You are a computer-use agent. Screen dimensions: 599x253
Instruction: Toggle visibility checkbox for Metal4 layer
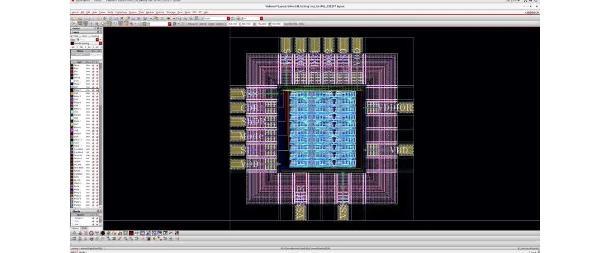click(x=93, y=102)
